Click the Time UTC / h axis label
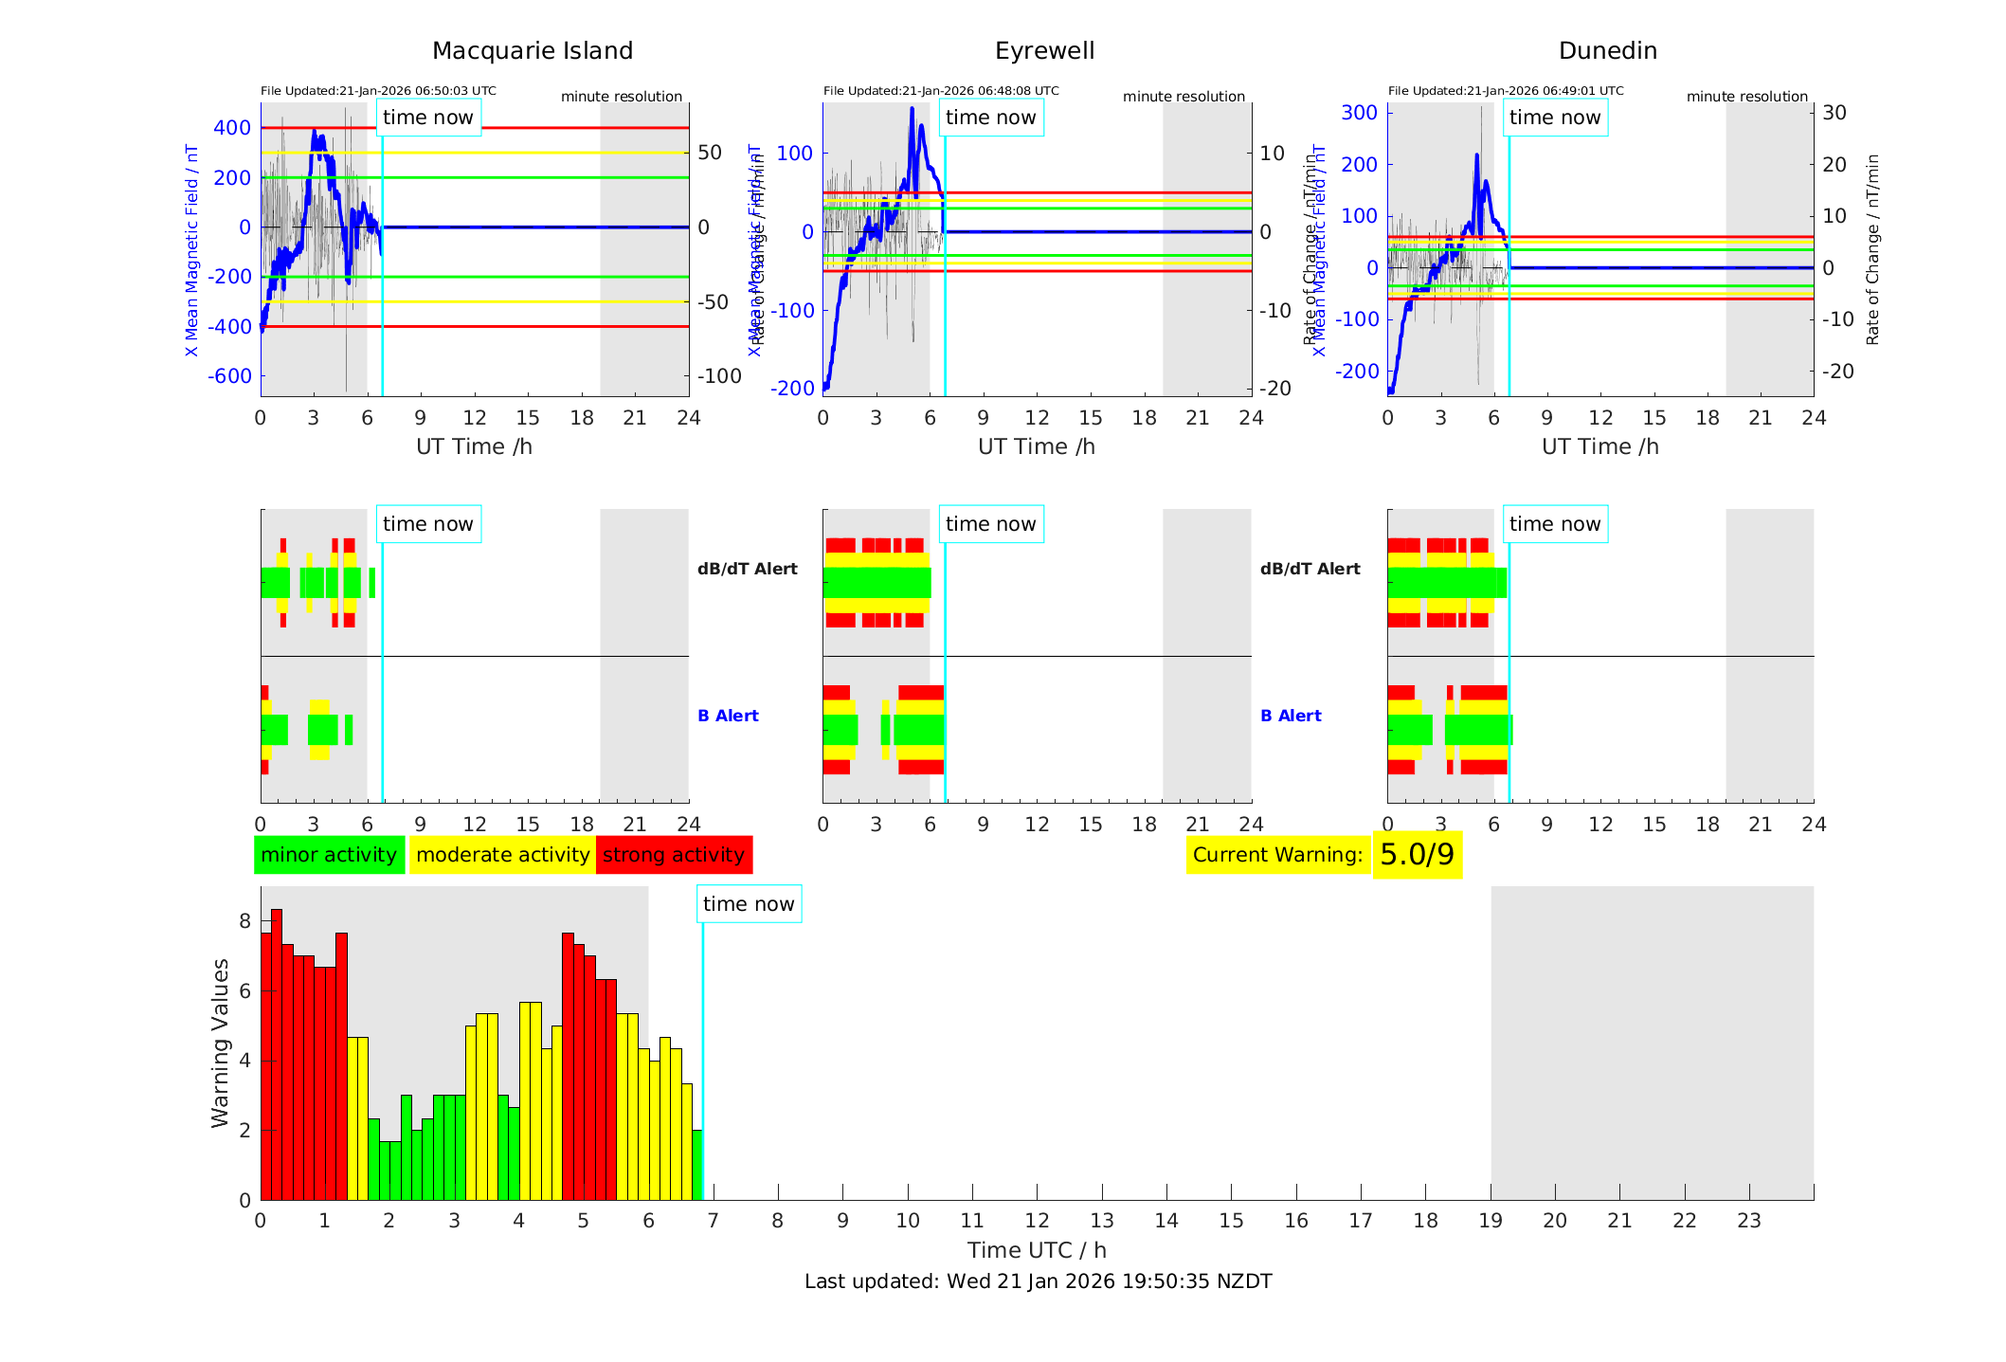Image resolution: width=2006 pixels, height=1362 pixels. coord(1037,1250)
